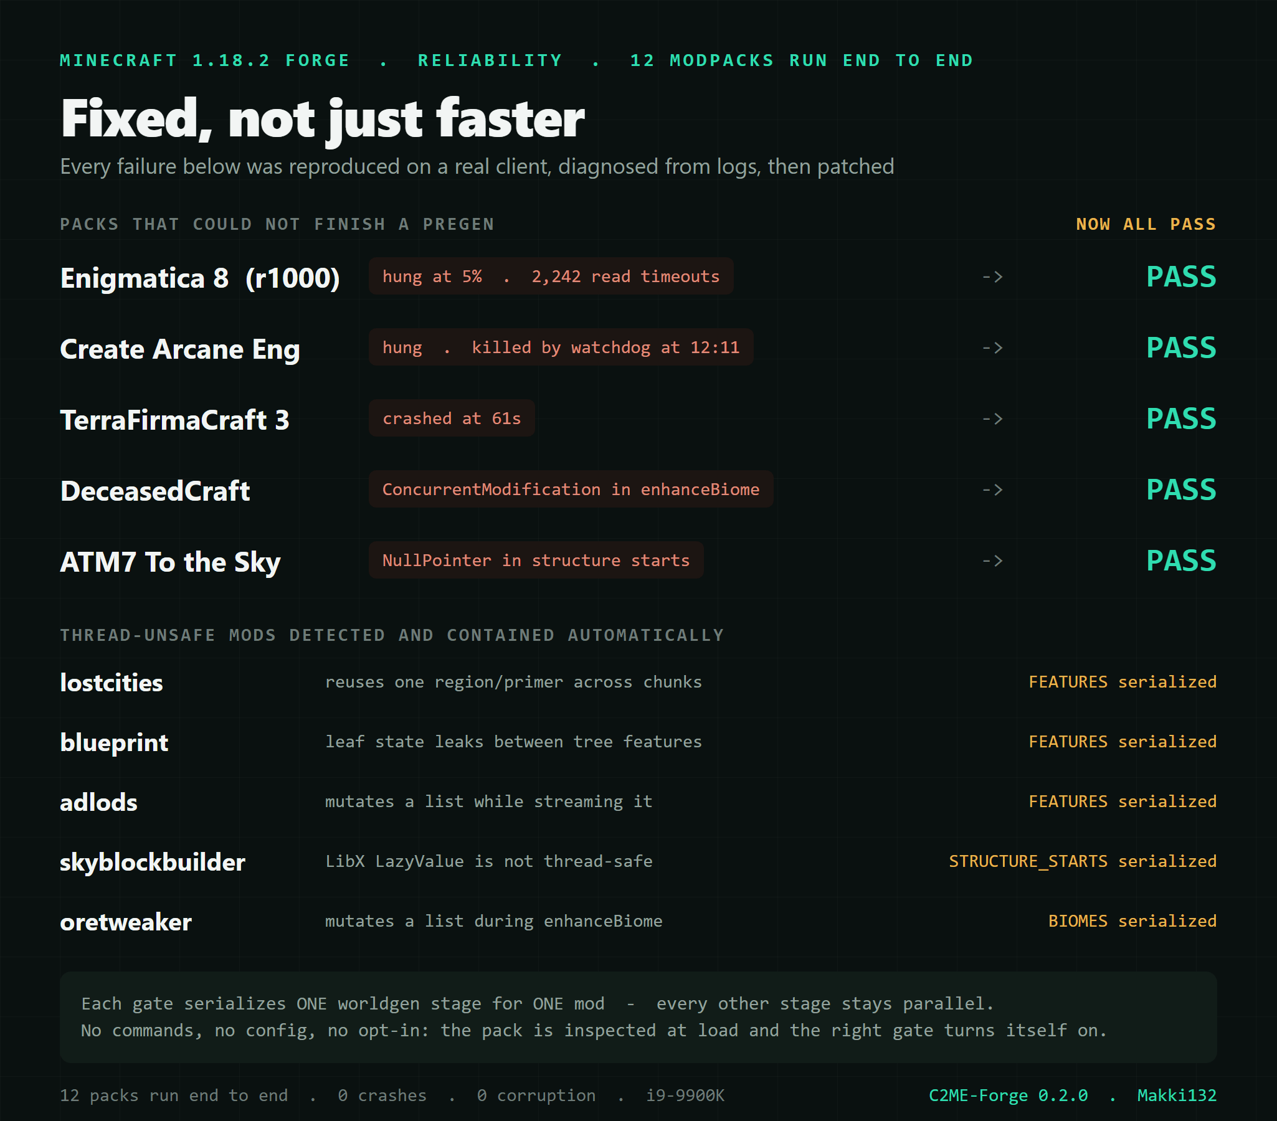Screen dimensions: 1277x1121
Task: Click the "THREAD-UNSAFE MODS DETECTED AND CONTAINED AUTOMATICALLY" heading
Action: (x=392, y=635)
